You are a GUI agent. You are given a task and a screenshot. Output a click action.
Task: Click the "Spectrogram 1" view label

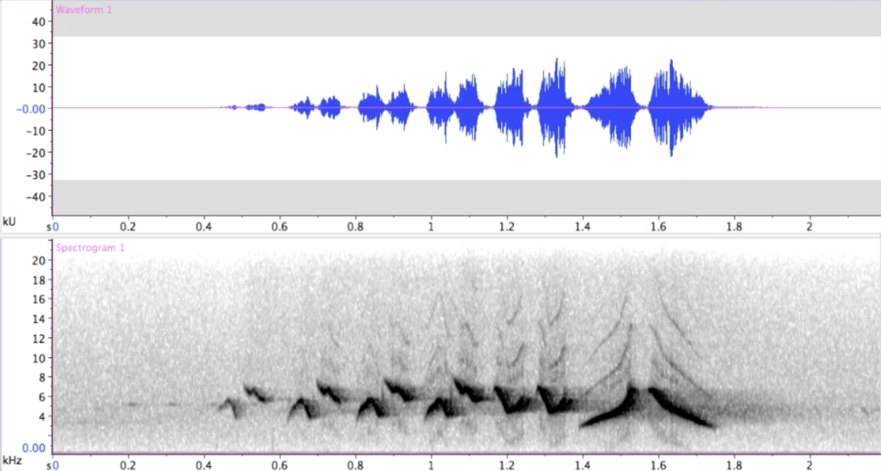pyautogui.click(x=90, y=248)
